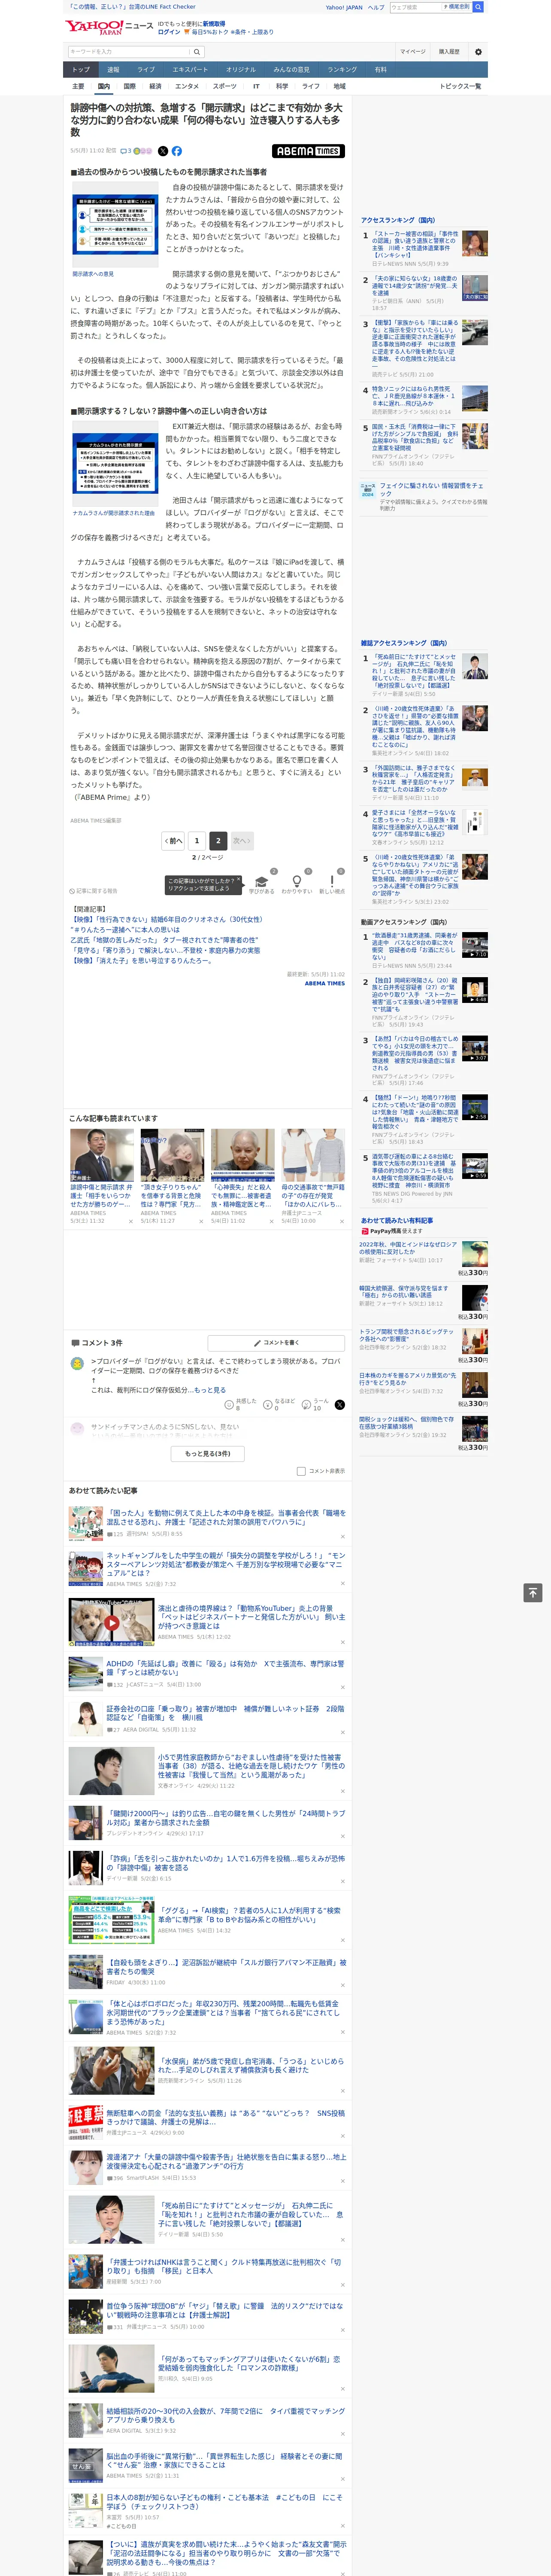The width and height of the screenshot is (551, 2576).
Task: Open the ABEMA TIMES link below the last-updated time
Action: point(325,983)
